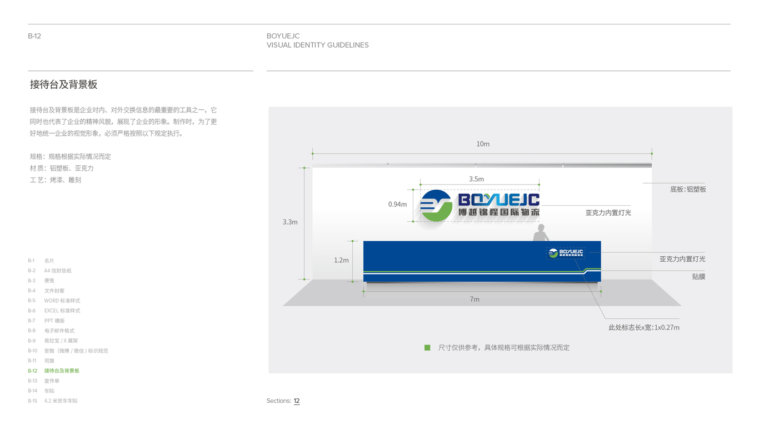Click the 尺寸仅供参考 disclaimer text
This screenshot has width=759, height=426.
coord(504,348)
